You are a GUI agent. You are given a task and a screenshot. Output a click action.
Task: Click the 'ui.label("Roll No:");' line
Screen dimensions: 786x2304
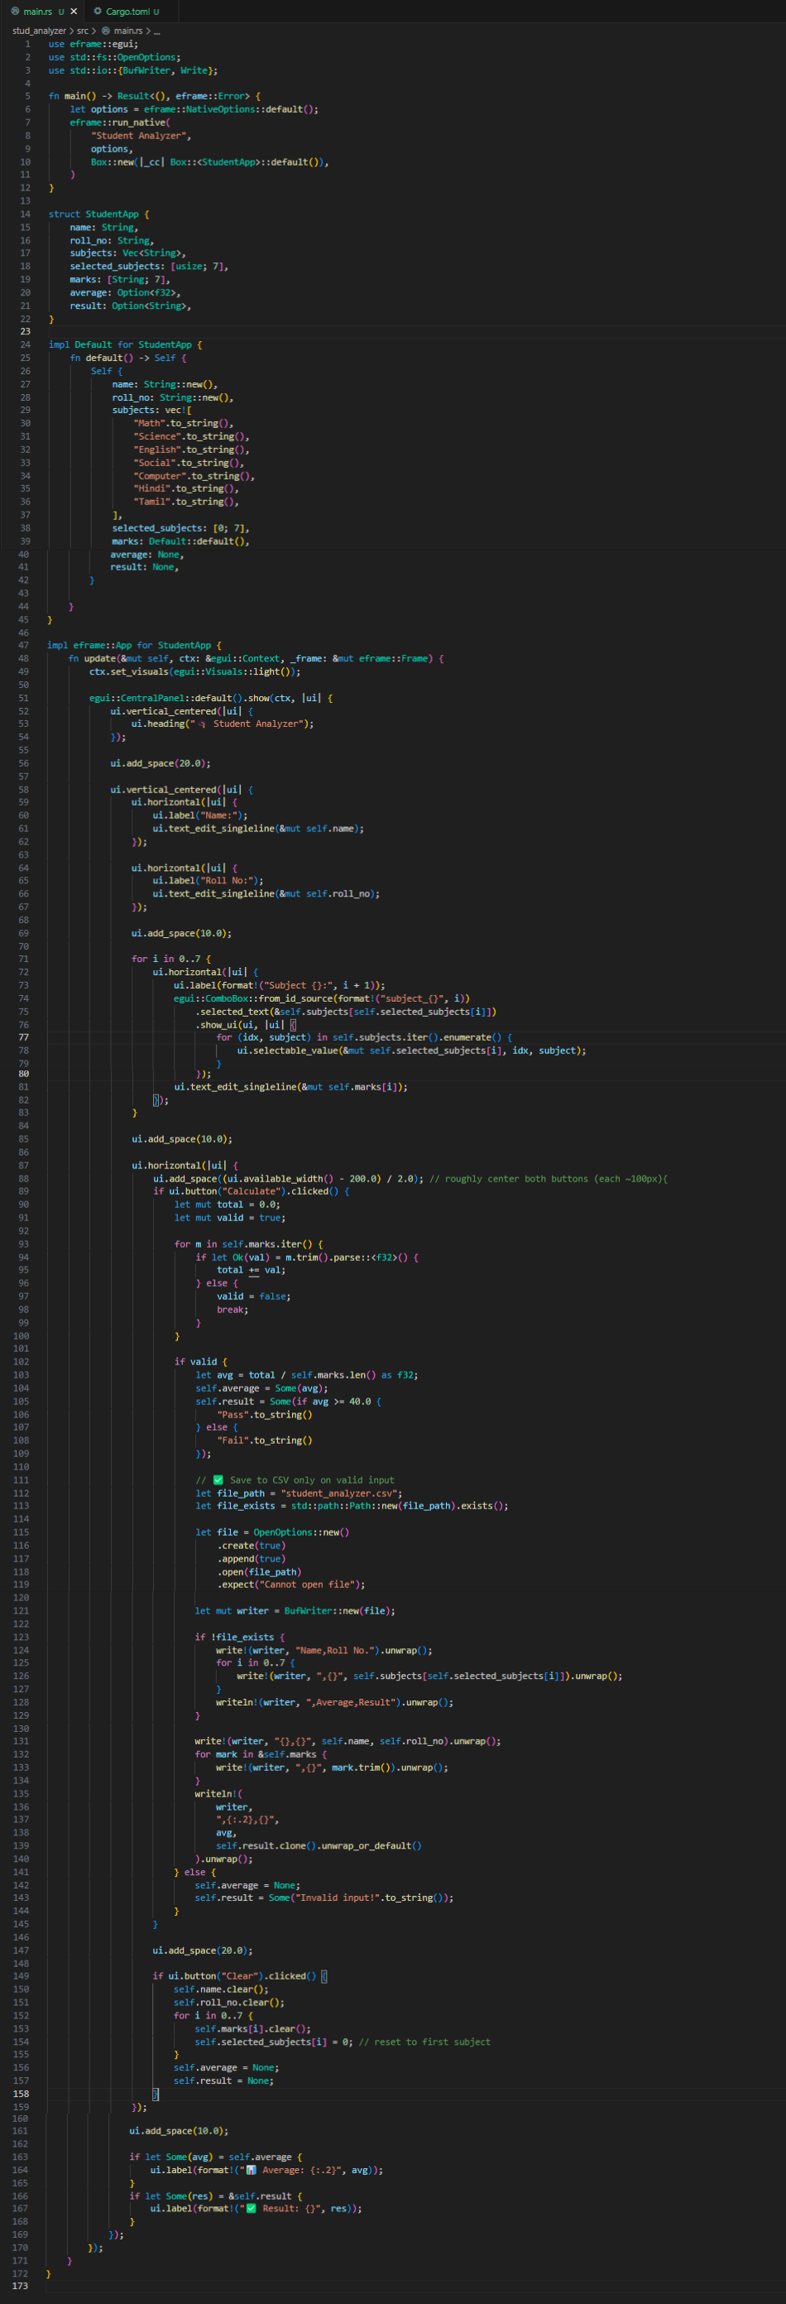click(x=208, y=881)
